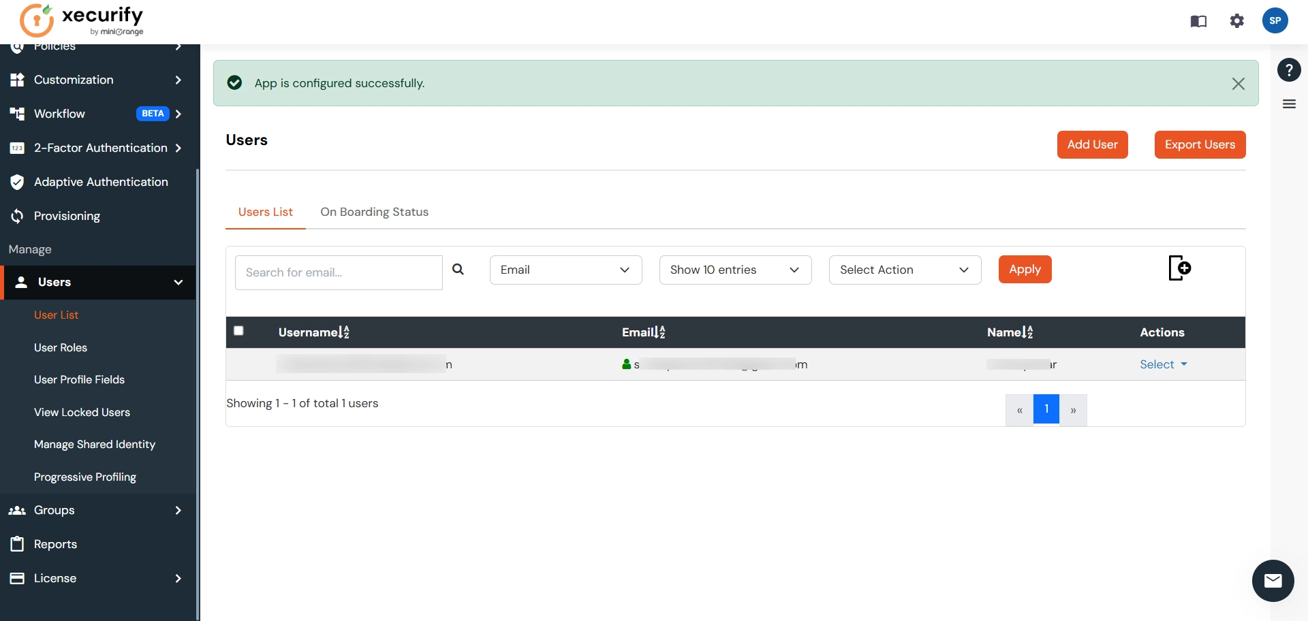Screen dimensions: 1308x621
Task: Click the Export Users button
Action: point(1200,144)
